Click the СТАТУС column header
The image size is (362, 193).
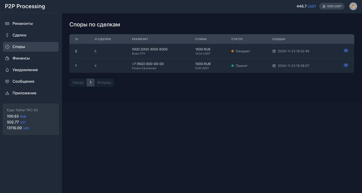237,39
